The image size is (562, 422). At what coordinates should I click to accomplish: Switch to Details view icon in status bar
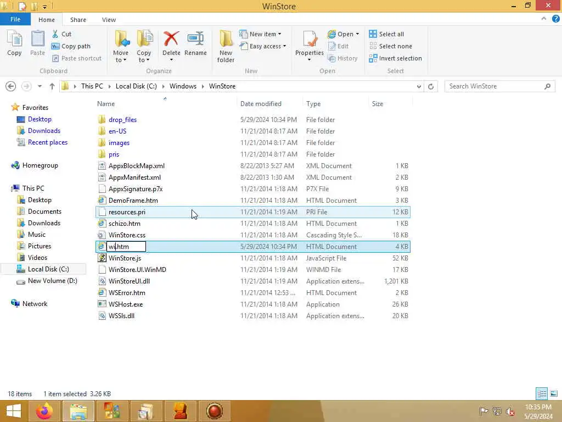coord(542,393)
